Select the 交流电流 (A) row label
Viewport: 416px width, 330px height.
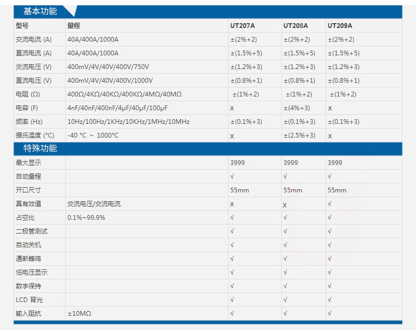[x=34, y=40]
